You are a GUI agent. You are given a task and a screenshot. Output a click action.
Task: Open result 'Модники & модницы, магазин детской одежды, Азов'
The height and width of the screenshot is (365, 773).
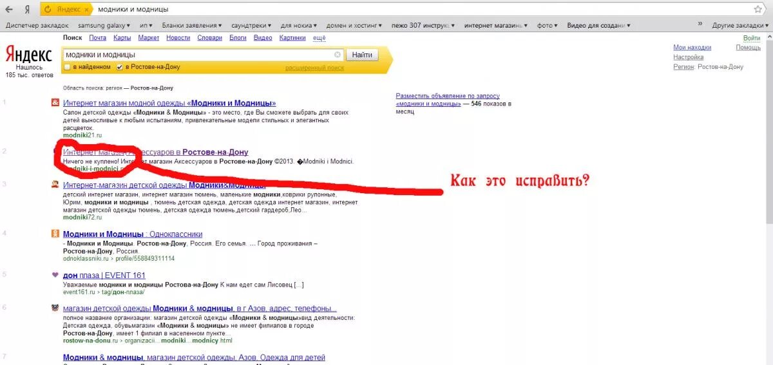tap(194, 357)
